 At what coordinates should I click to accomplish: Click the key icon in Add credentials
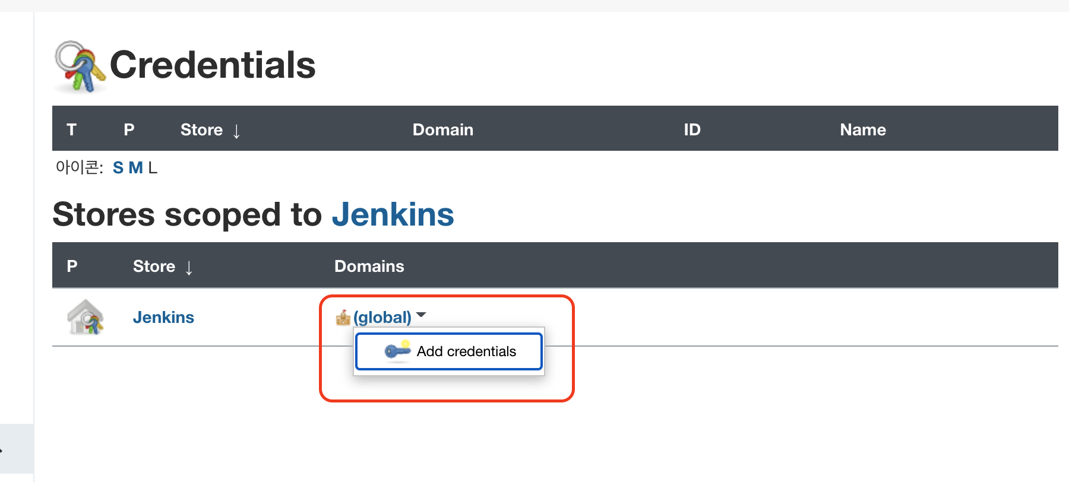[397, 351]
